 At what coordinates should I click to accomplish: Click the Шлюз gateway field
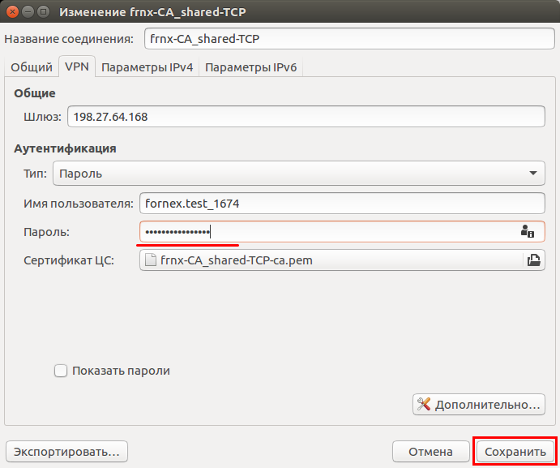[x=306, y=117]
